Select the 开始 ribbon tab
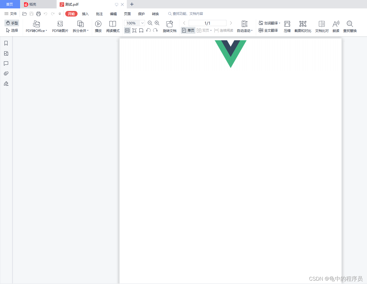Screen dimensions: 367x284 (71, 14)
